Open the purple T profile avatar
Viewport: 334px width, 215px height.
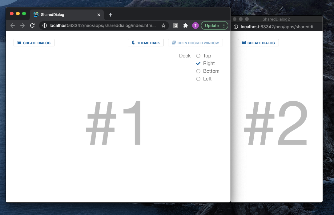tap(195, 25)
